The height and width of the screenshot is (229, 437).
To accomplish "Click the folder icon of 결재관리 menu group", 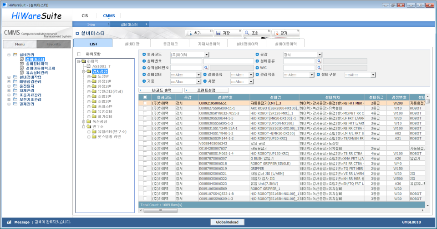I will click(15, 104).
